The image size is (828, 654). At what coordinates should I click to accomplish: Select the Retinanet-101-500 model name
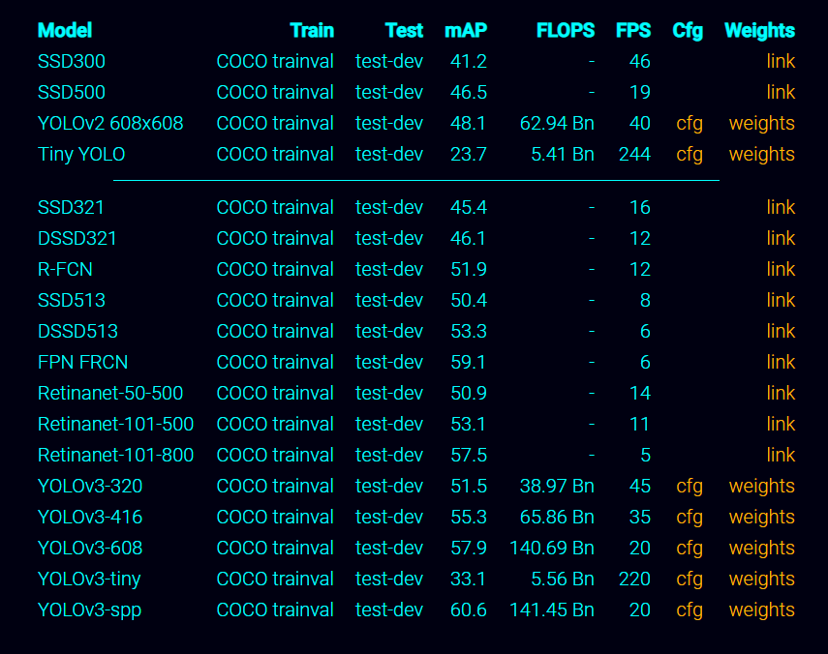point(115,424)
